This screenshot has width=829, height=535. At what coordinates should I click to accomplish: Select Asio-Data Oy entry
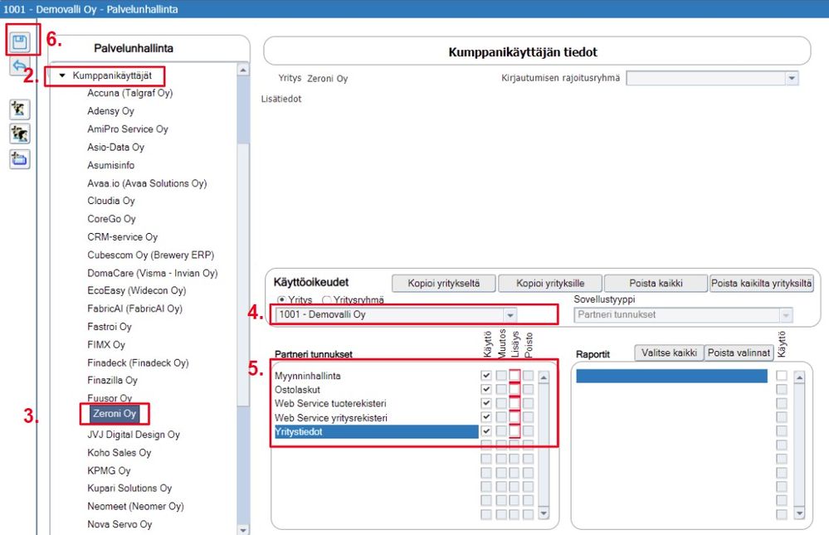pos(116,147)
